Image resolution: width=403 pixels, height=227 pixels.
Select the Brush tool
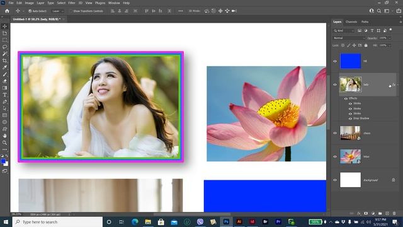(x=4, y=74)
